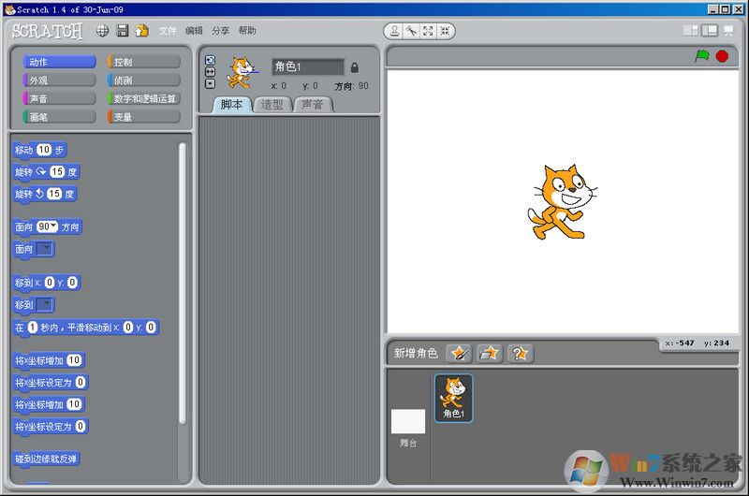Select the 控制 block category
The width and height of the screenshot is (749, 496).
coord(143,62)
